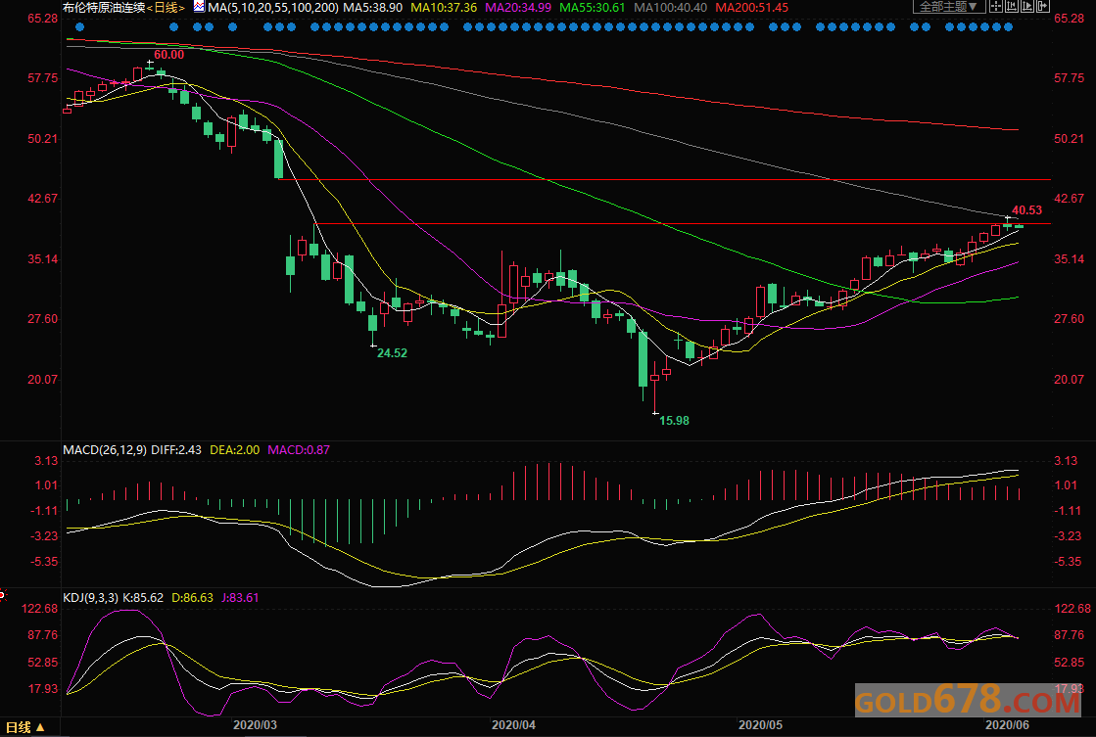Click the D:86.63 value
The image size is (1096, 737).
click(x=192, y=598)
